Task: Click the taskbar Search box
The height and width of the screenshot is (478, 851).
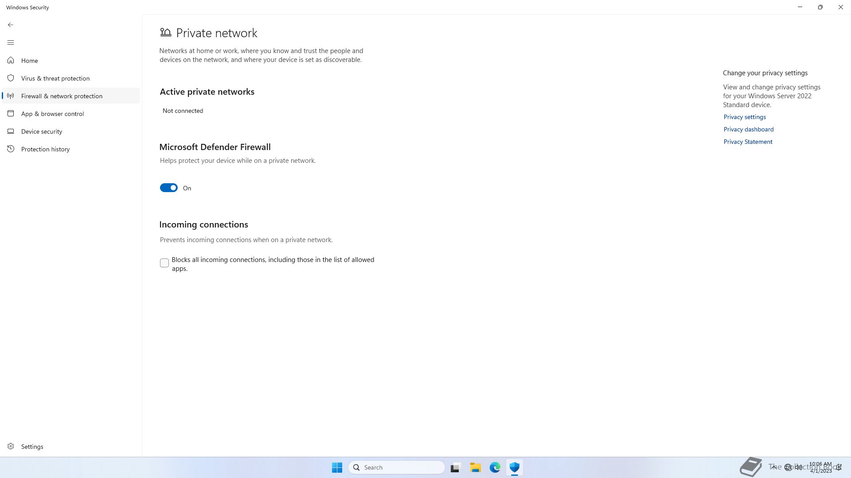Action: click(x=397, y=467)
